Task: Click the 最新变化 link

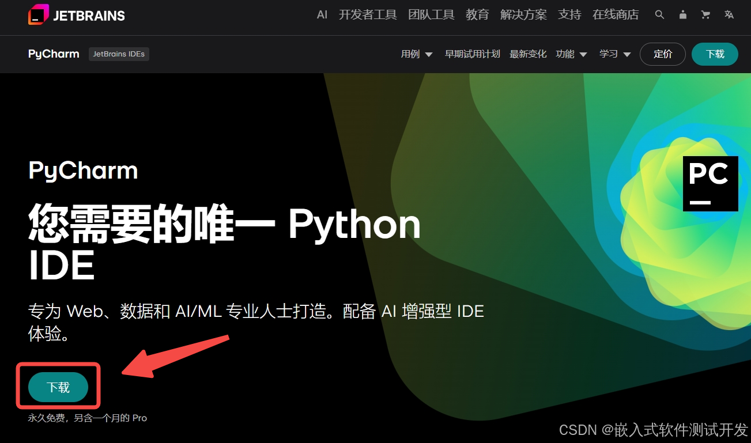Action: 527,54
